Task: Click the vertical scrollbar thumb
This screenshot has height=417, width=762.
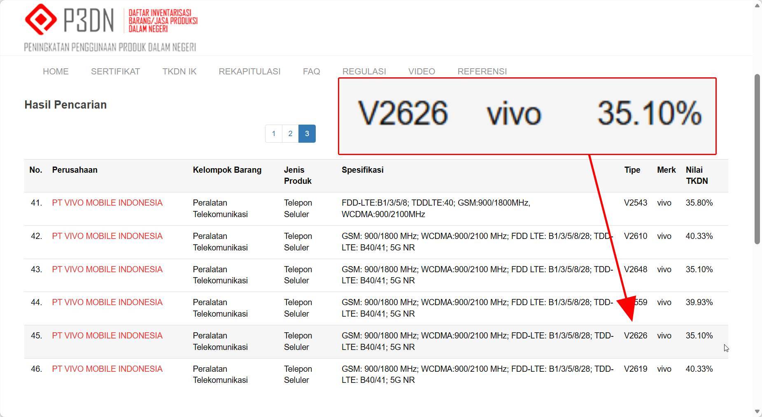Action: 757,159
